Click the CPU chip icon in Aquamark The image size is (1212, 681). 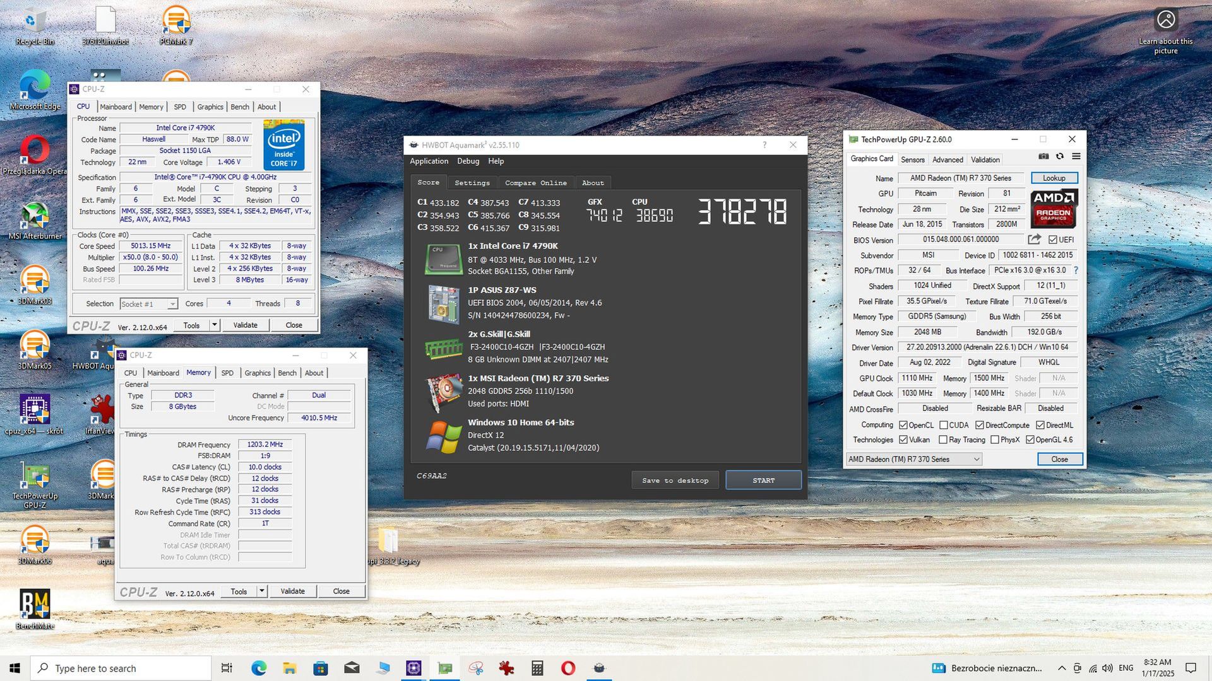pos(443,259)
